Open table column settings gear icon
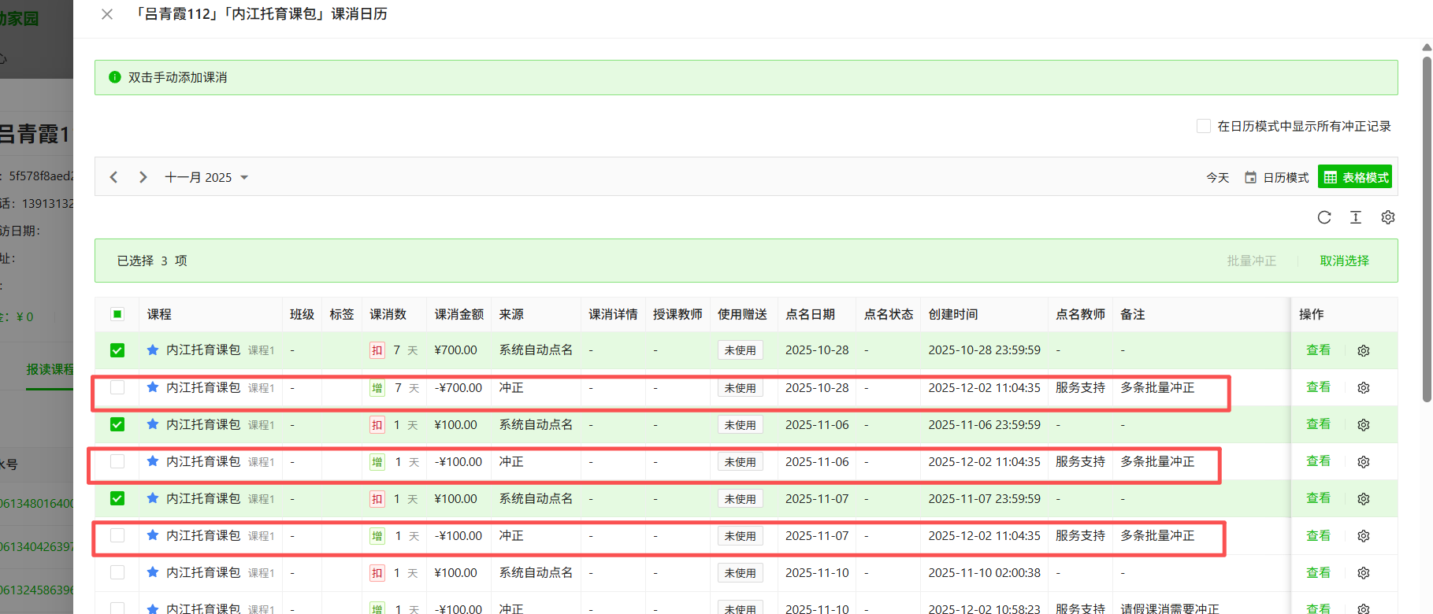 pyautogui.click(x=1388, y=217)
